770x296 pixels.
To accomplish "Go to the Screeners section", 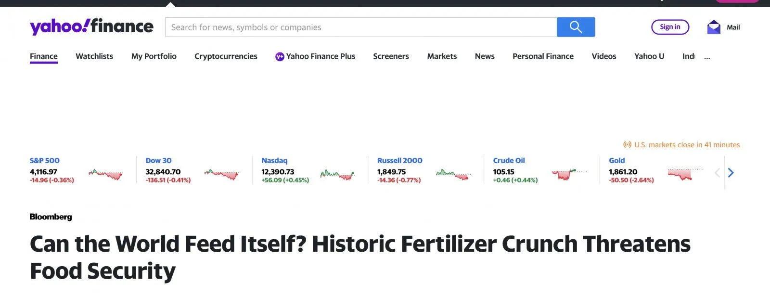I will (x=391, y=56).
